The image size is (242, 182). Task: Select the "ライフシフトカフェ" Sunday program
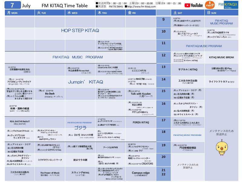point(219,82)
